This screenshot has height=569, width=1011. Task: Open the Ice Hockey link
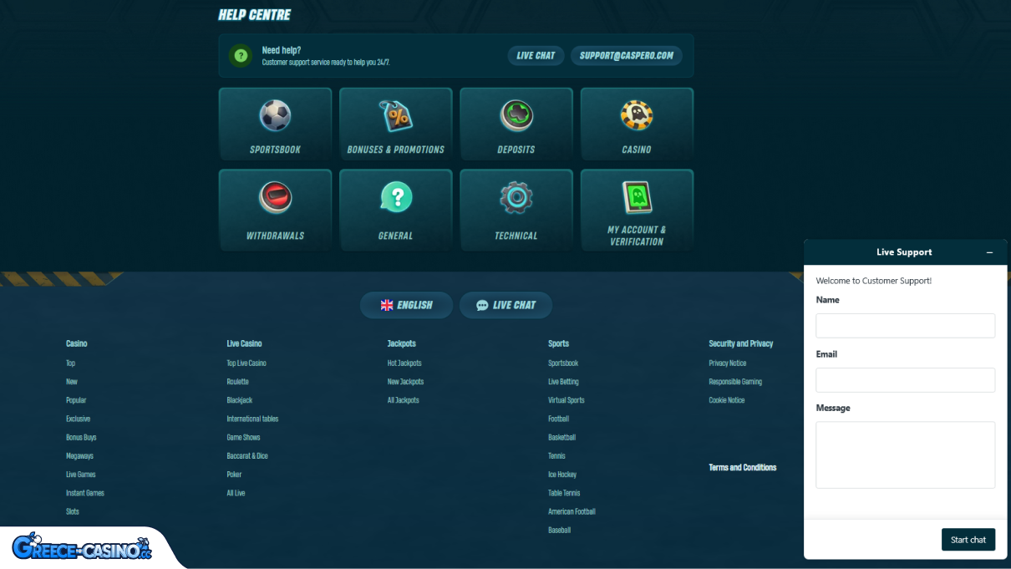[562, 475]
